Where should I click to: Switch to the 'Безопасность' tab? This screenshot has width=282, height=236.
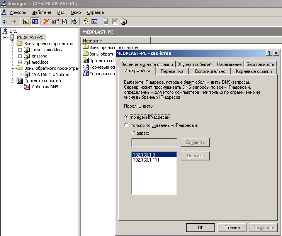click(260, 64)
